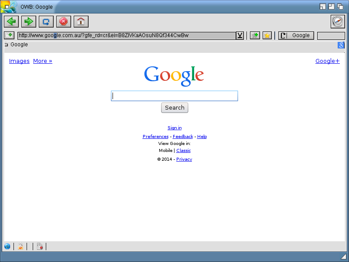The image size is (349, 262).
Task: Click the Mobile view text
Action: coord(166,151)
